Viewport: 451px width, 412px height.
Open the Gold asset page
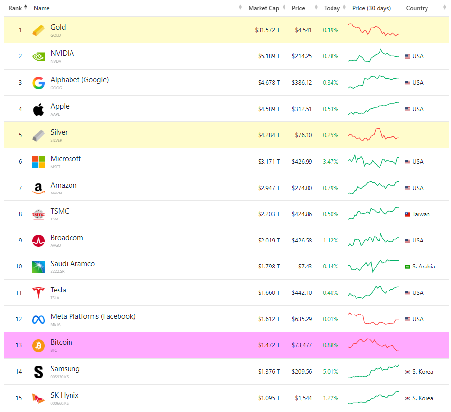[58, 27]
